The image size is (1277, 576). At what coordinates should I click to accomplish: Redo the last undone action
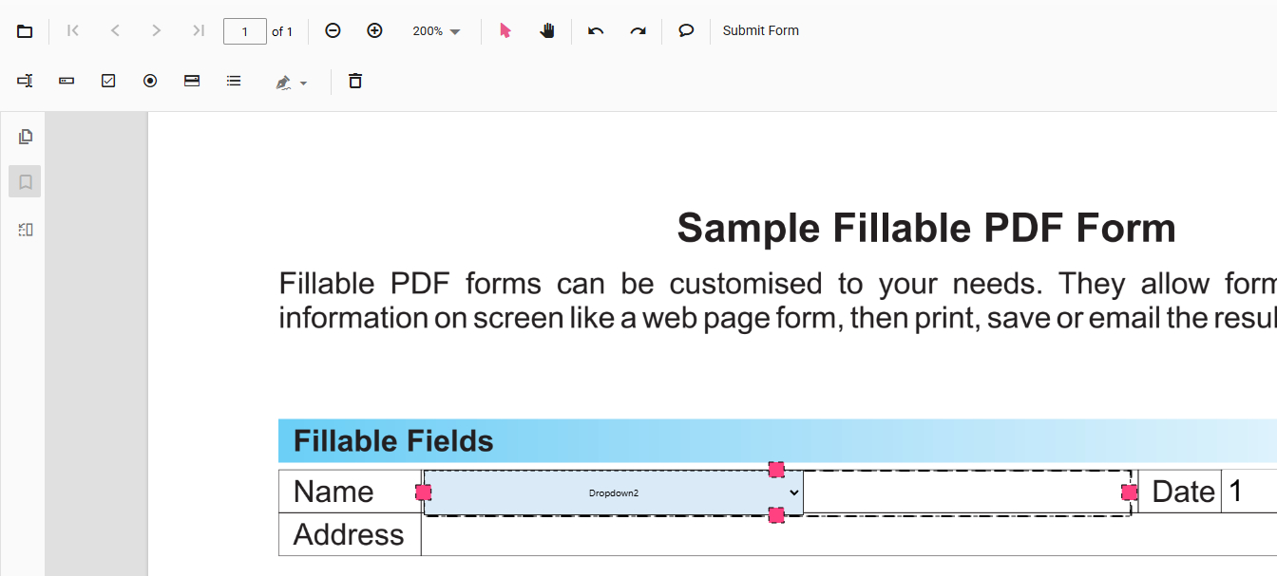coord(638,31)
